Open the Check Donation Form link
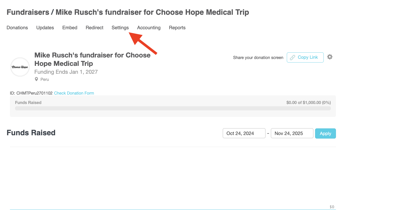The height and width of the screenshot is (210, 406). (74, 93)
